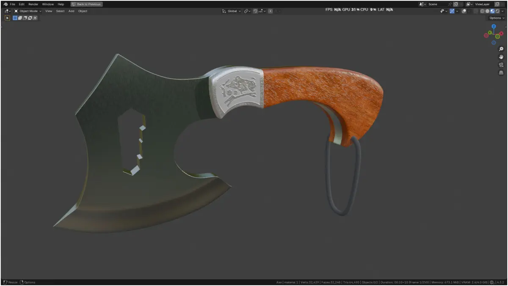508x286 pixels.
Task: Toggle viewport gizmos
Action: 452,11
